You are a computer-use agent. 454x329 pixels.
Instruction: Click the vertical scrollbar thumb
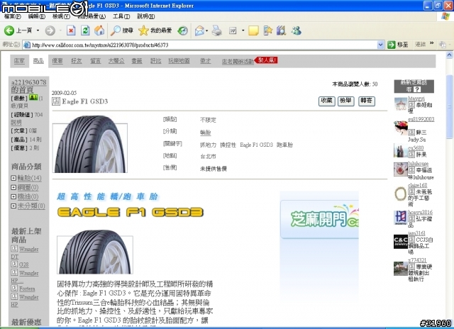coord(449,107)
